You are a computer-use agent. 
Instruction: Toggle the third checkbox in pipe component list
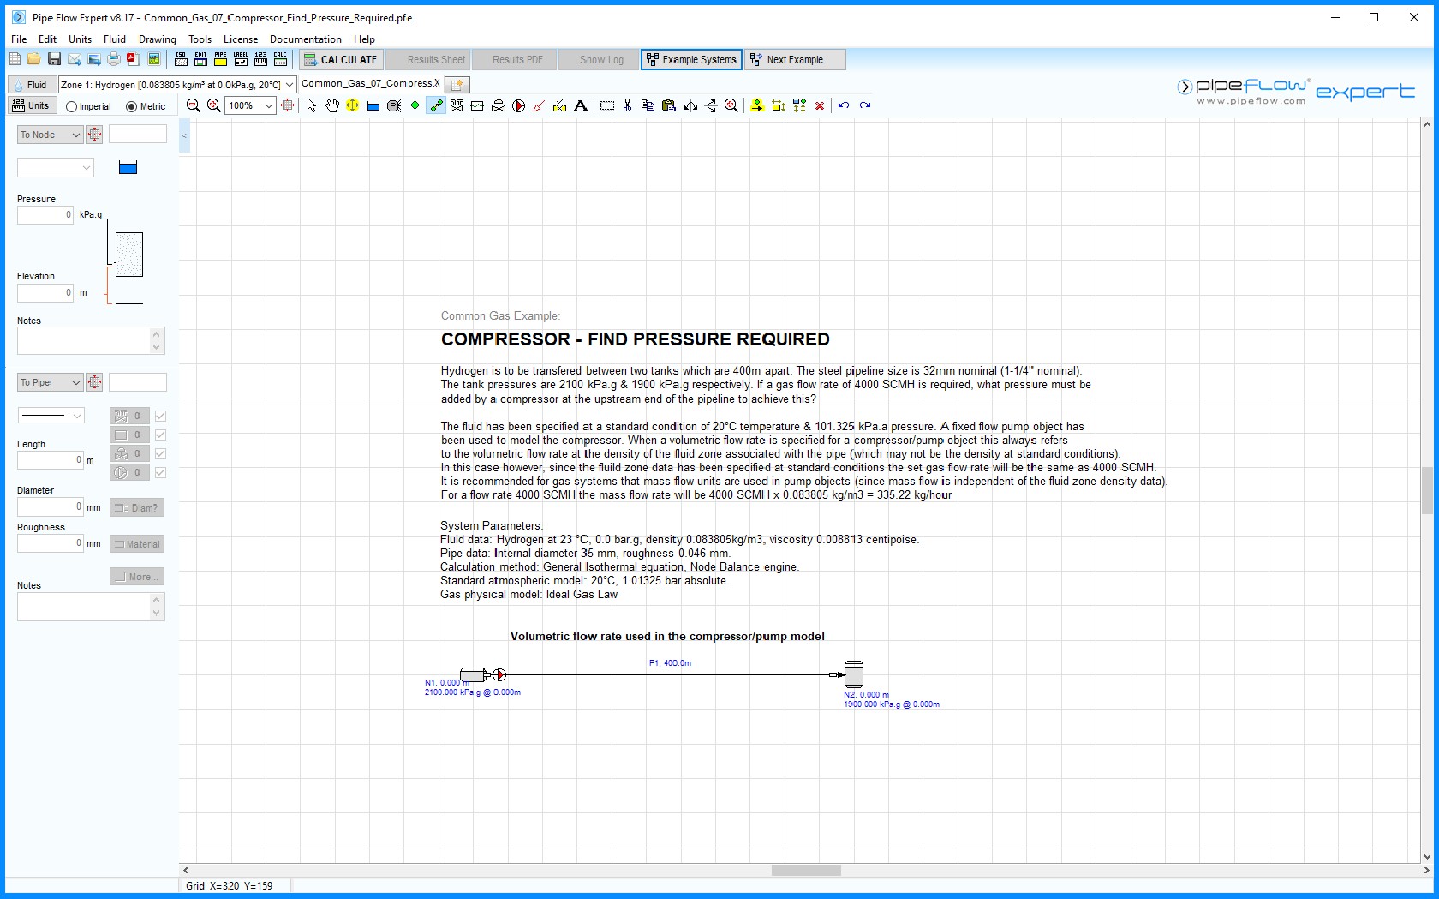(x=160, y=453)
